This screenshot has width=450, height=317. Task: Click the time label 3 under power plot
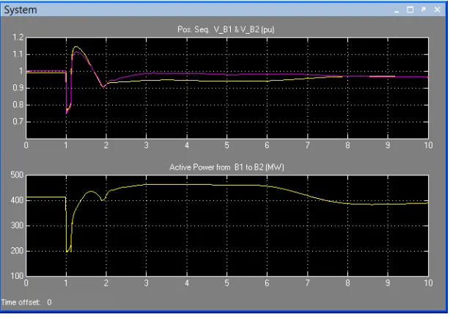[x=147, y=283]
